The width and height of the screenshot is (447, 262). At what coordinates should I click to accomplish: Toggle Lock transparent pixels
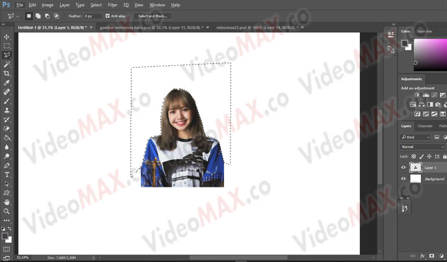(413, 156)
